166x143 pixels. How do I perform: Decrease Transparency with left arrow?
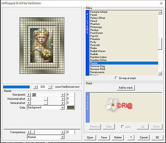click(x=29, y=132)
